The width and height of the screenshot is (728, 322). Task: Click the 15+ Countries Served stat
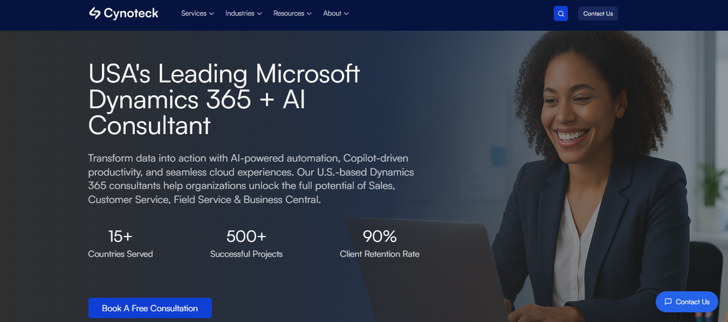(120, 244)
